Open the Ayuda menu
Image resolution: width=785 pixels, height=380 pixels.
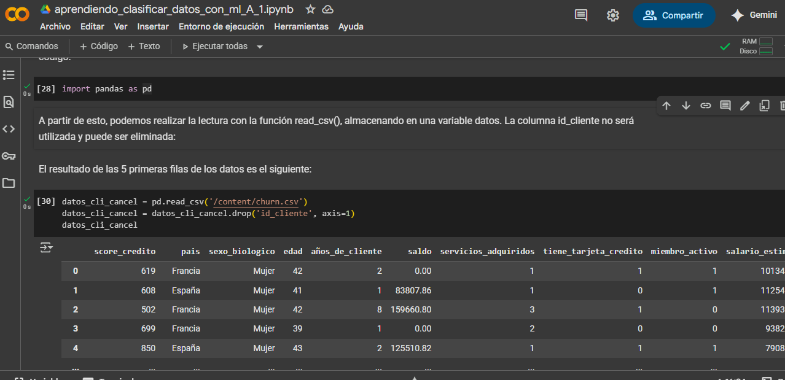[x=351, y=26]
